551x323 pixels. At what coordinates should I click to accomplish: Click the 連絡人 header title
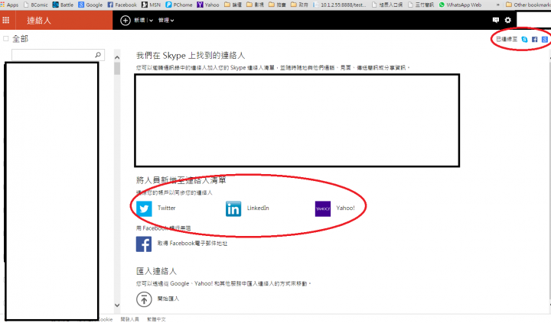[39, 21]
